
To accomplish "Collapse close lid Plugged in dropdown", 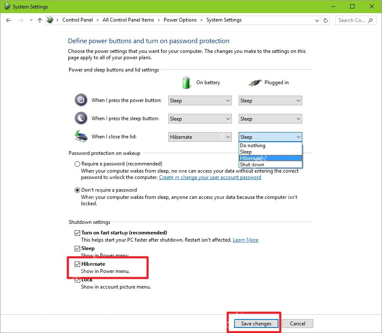I will 270,137.
